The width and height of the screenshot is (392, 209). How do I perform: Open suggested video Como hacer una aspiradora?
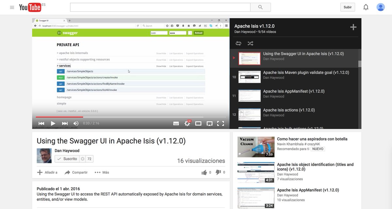pos(312,139)
